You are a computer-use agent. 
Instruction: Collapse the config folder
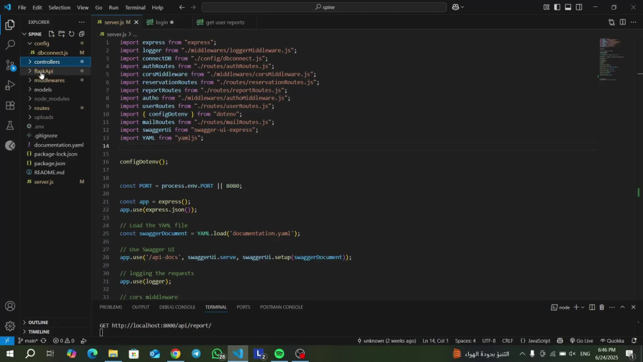(41, 44)
